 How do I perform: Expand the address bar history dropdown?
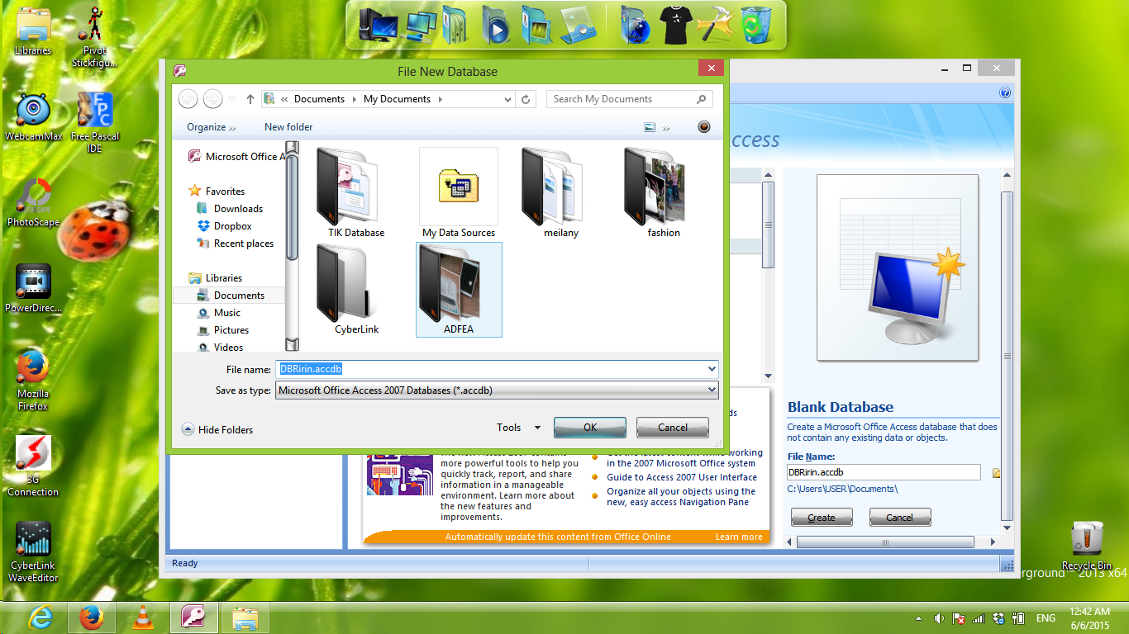(x=508, y=99)
